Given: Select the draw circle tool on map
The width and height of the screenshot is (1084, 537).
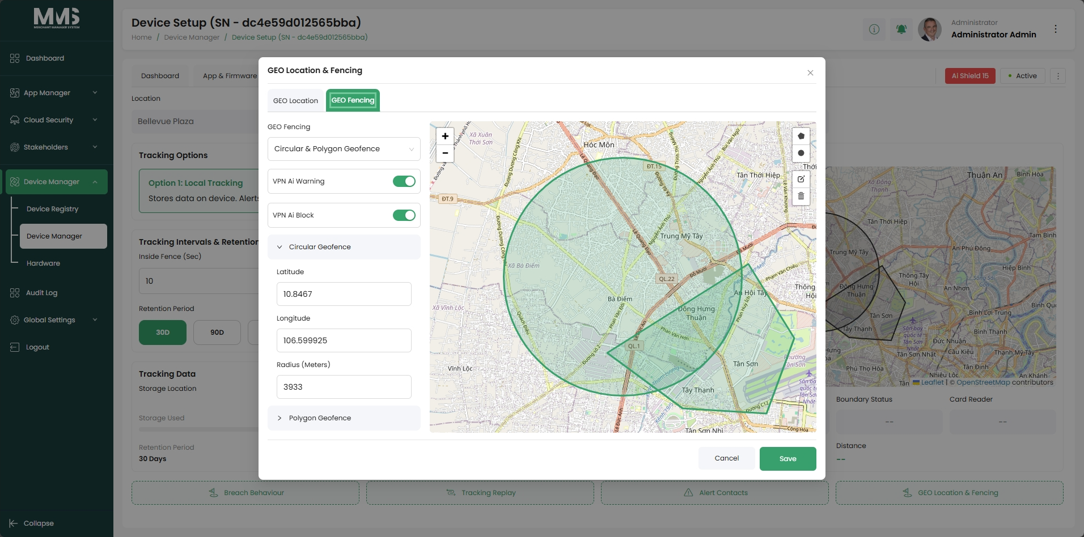Looking at the screenshot, I should (x=801, y=154).
